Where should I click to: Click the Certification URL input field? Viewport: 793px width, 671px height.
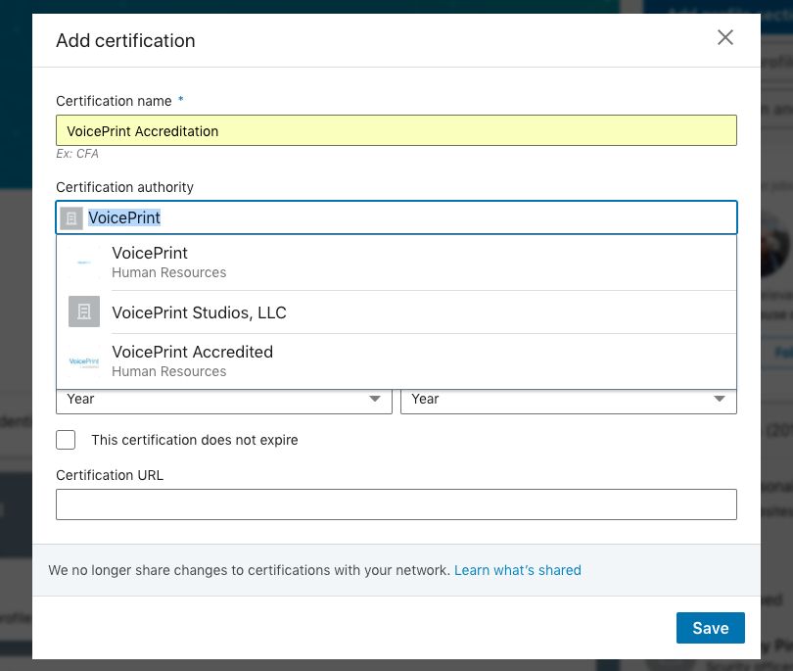(x=396, y=504)
